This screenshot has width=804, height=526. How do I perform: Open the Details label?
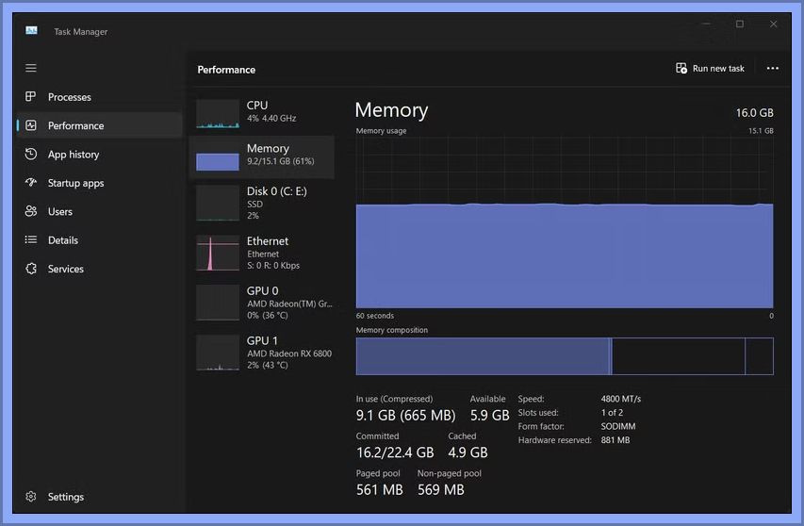click(63, 240)
